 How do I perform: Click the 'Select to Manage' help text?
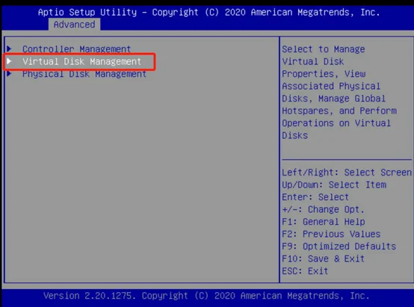pos(324,49)
